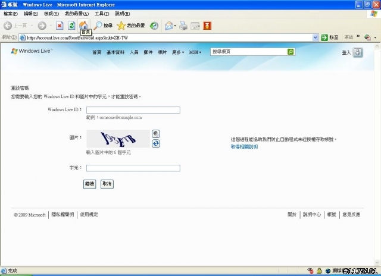Expand the Forward button history dropdown
381x276 pixels.
tap(51, 26)
